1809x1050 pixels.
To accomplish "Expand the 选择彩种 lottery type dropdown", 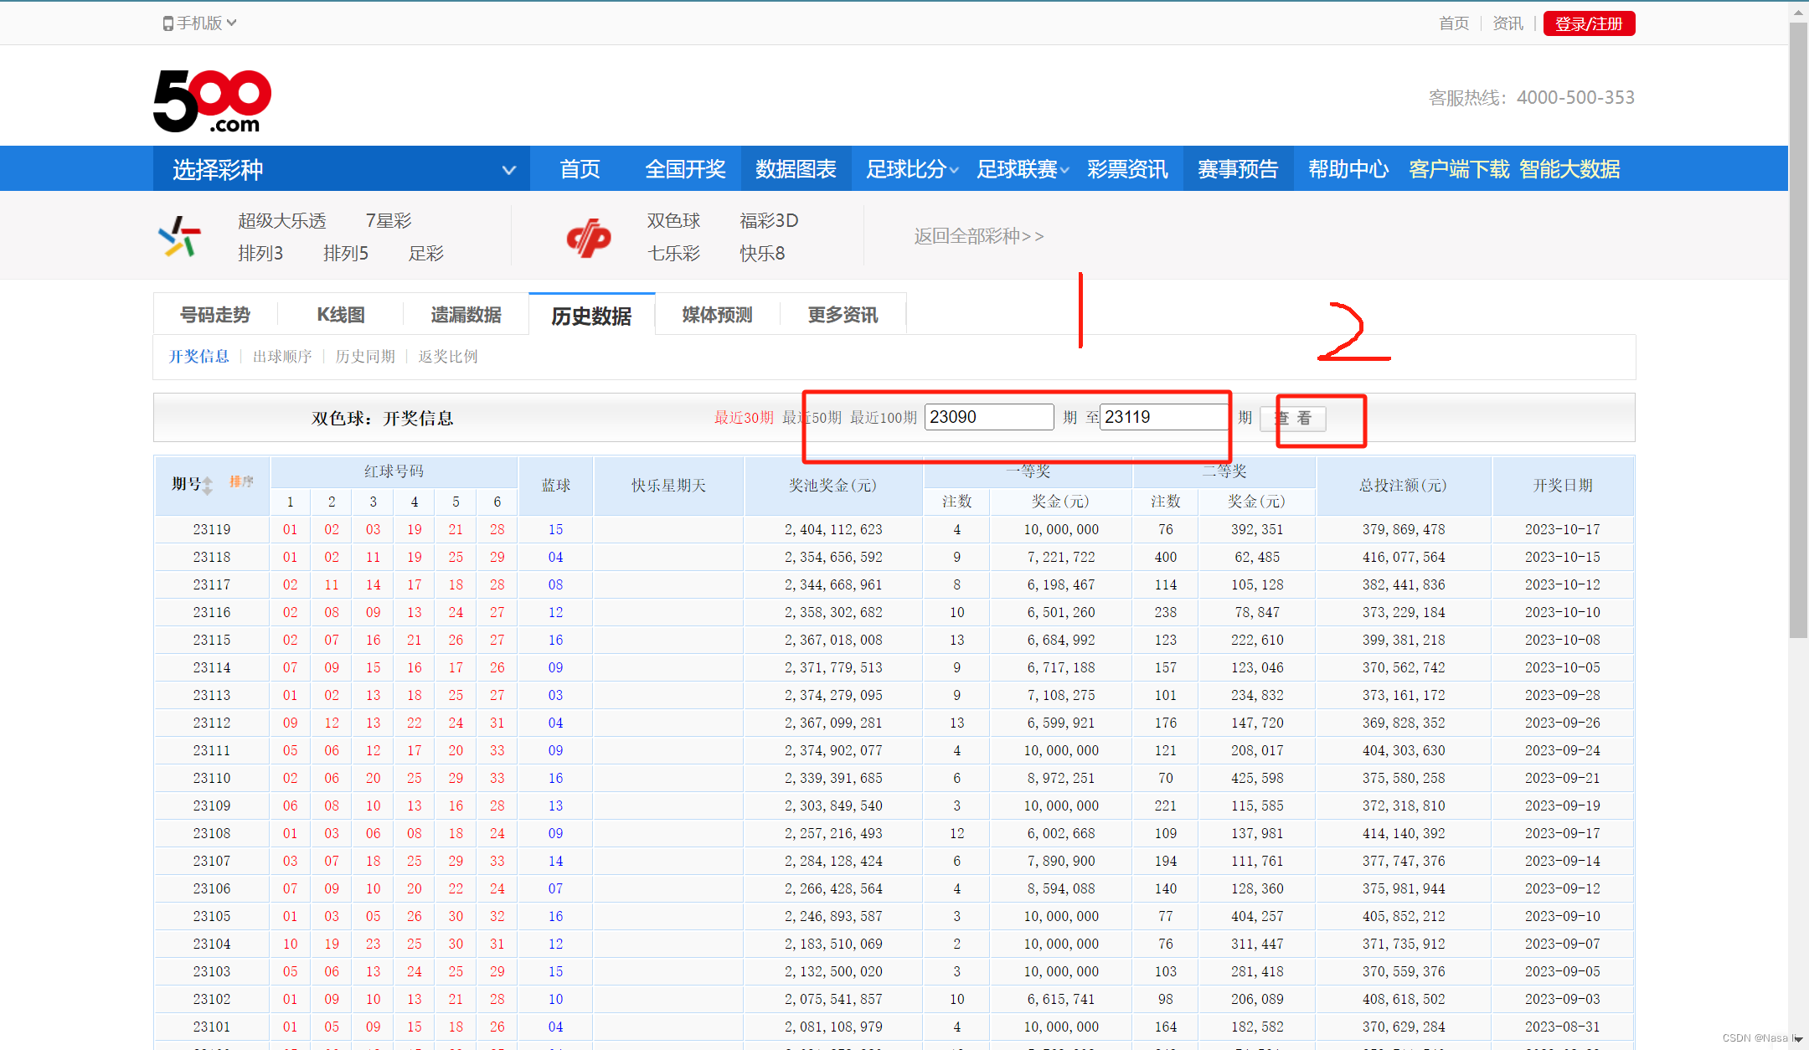I will [x=508, y=170].
